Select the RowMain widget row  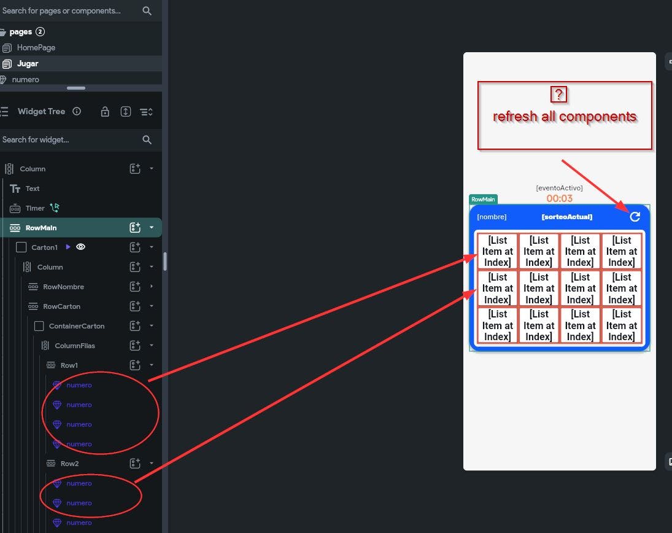[x=81, y=228]
